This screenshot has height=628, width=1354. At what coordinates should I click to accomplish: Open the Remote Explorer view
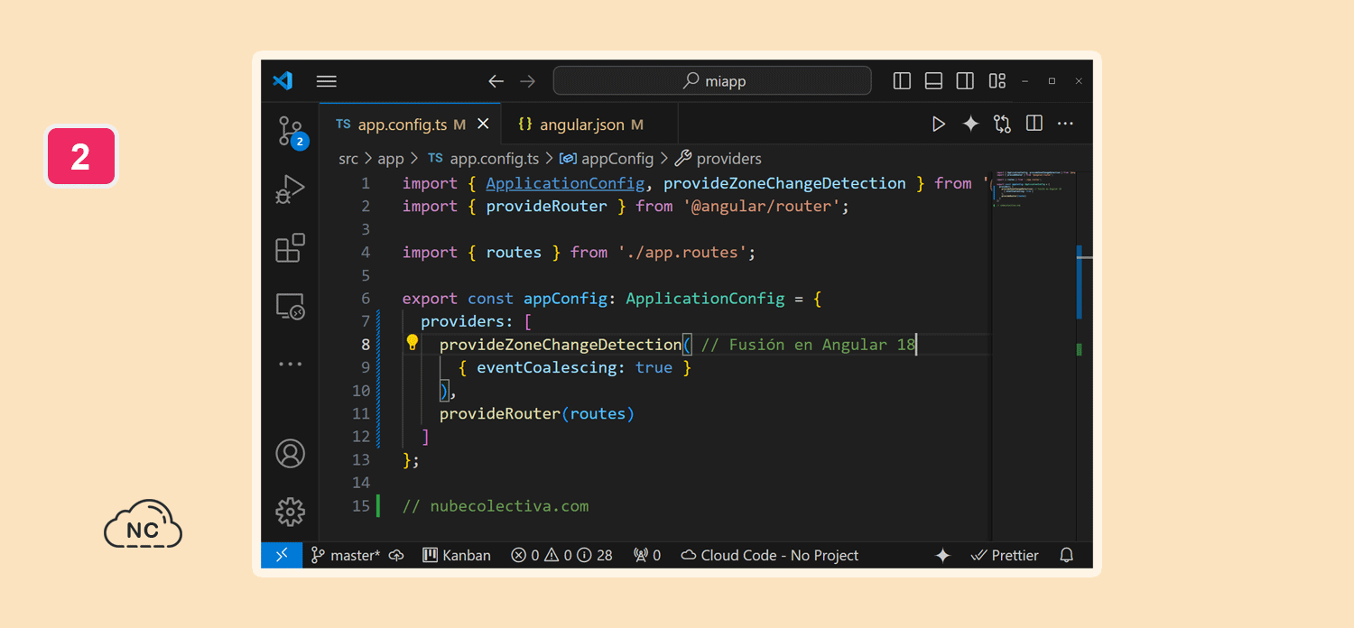(x=291, y=307)
